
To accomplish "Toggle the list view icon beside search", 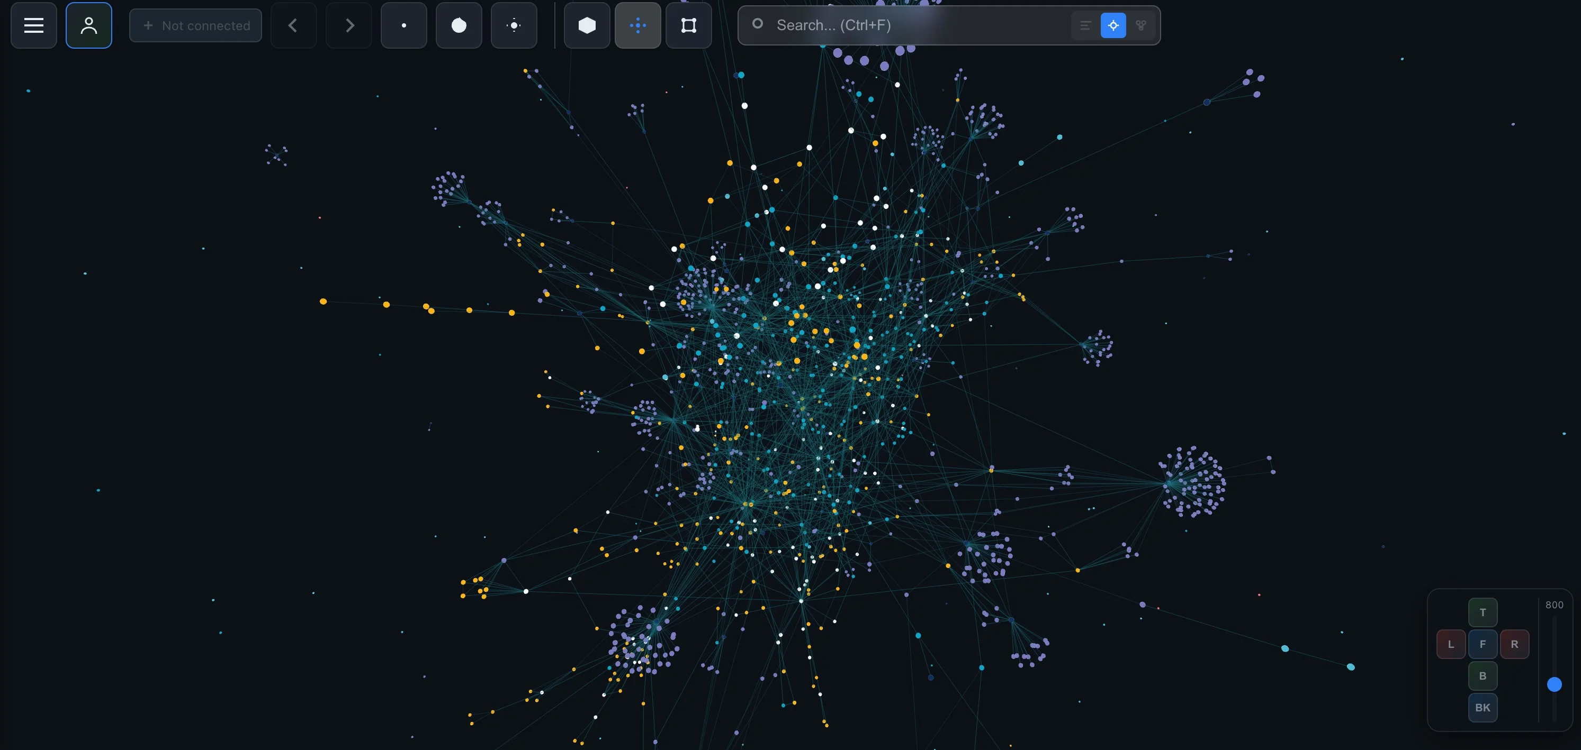I will tap(1085, 25).
